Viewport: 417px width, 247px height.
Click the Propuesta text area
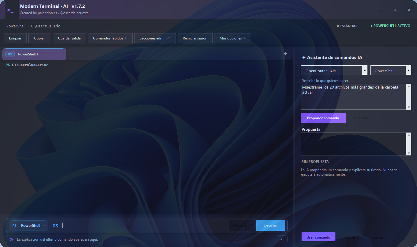pos(354,144)
